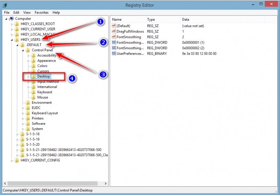Expand the HKEY_CLASSES_ROOT key
Screen dimensions: 280x195
(12, 24)
